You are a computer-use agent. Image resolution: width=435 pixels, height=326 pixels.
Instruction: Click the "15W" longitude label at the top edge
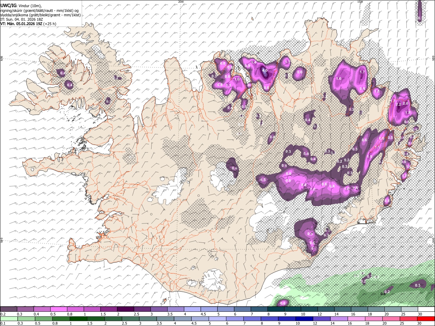point(360,2)
